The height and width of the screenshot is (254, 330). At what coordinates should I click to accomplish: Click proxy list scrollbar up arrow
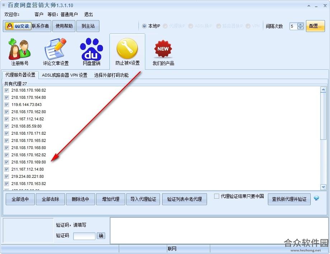[x=323, y=89]
